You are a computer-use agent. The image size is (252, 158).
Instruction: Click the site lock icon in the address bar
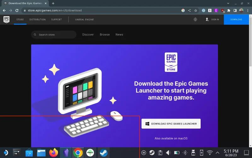pos(25,10)
